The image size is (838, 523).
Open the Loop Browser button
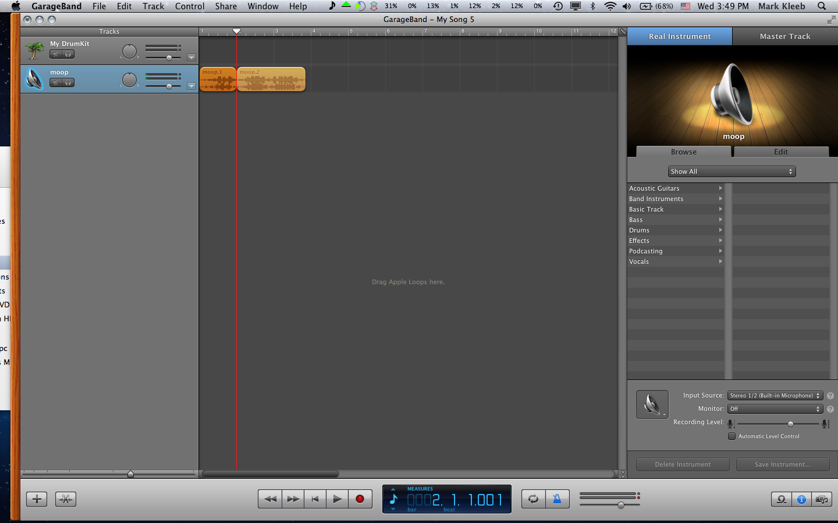(x=781, y=499)
